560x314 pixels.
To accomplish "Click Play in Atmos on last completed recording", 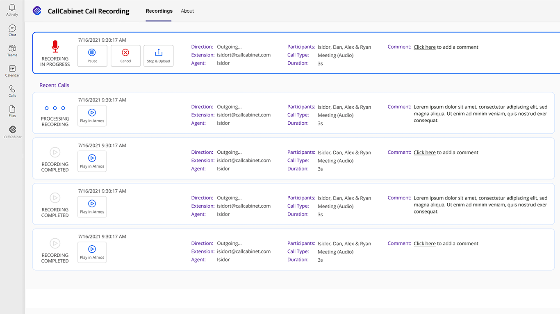I will tap(92, 252).
